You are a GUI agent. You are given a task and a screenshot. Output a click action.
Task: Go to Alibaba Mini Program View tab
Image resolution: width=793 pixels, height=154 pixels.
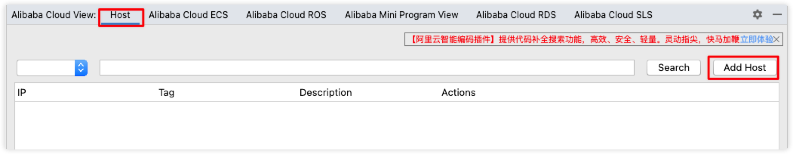pos(401,15)
